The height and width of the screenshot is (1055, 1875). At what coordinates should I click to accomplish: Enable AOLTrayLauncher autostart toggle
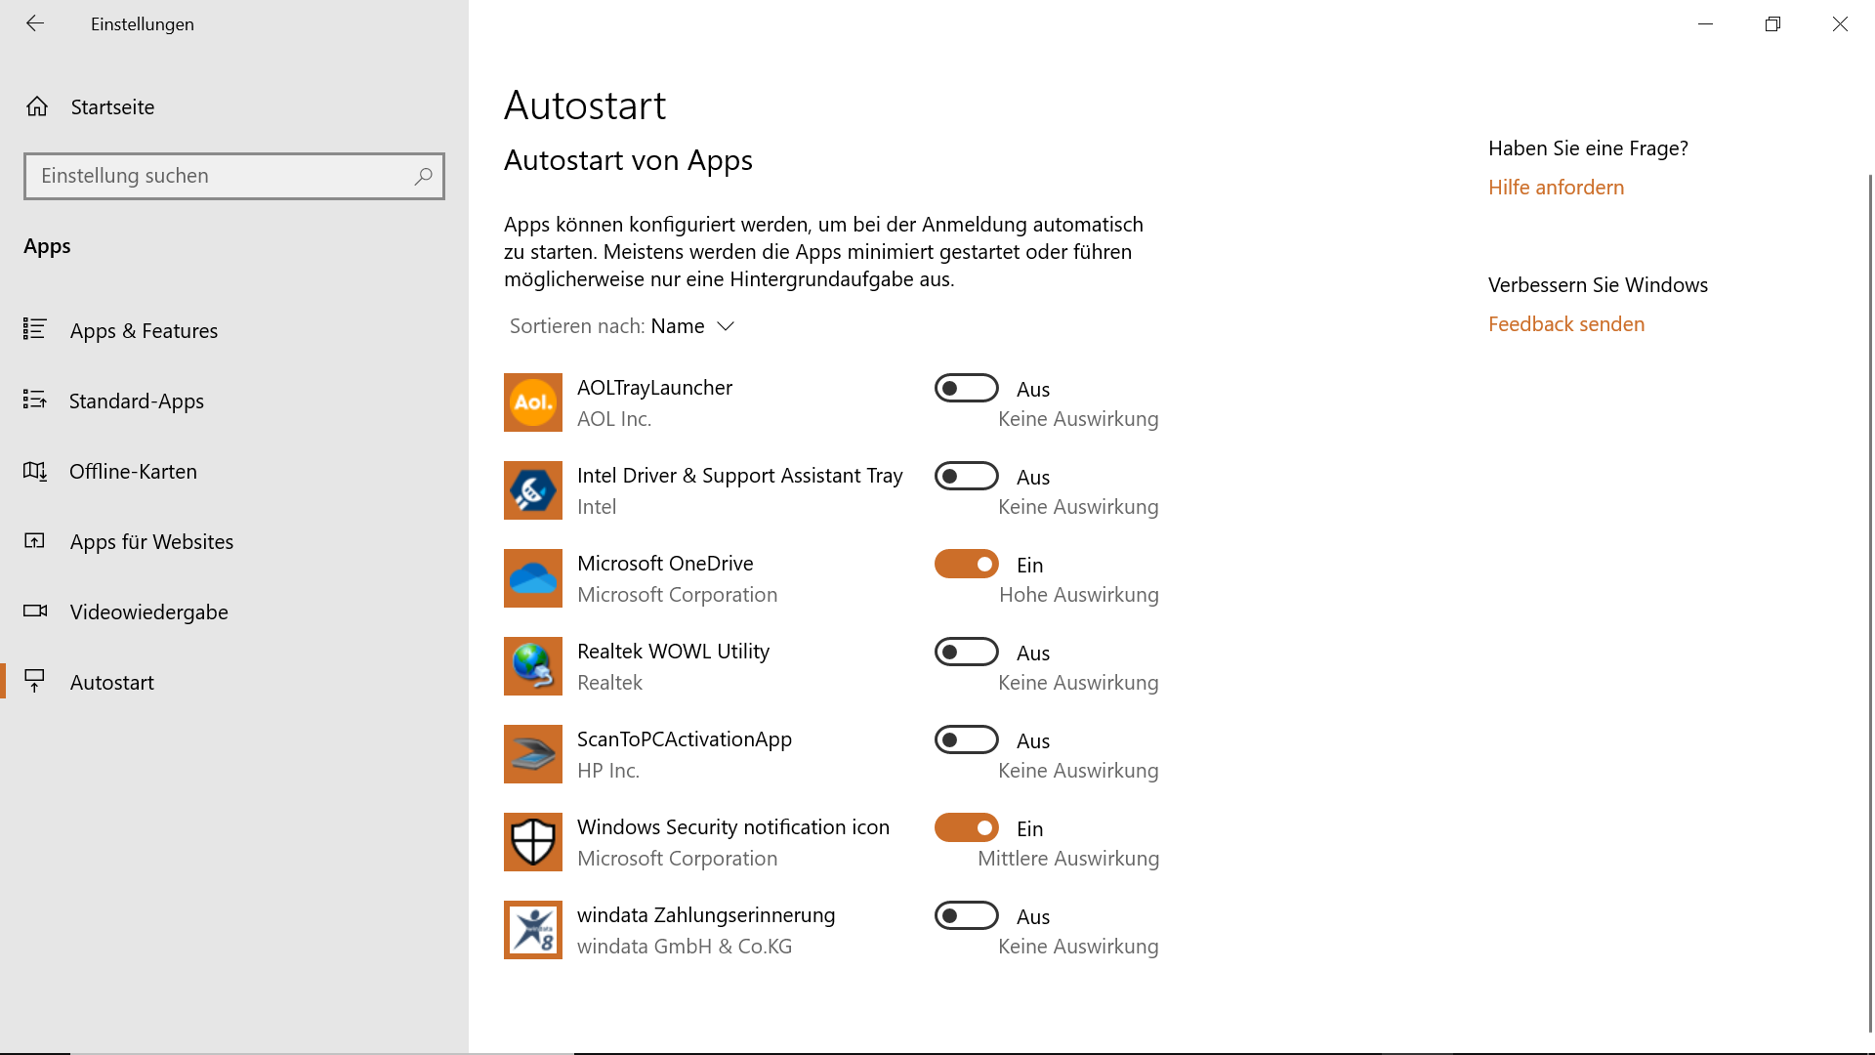click(967, 389)
